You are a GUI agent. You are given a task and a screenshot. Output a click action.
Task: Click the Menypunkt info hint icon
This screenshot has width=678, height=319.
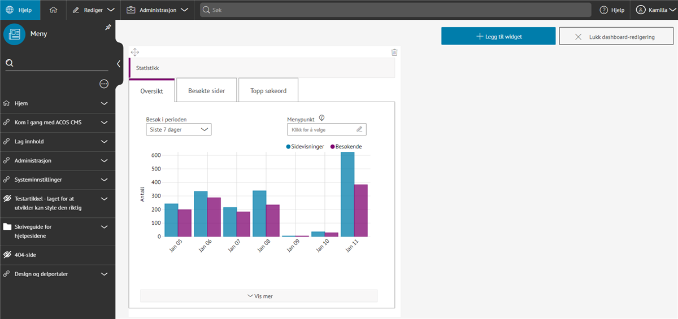[x=321, y=118]
